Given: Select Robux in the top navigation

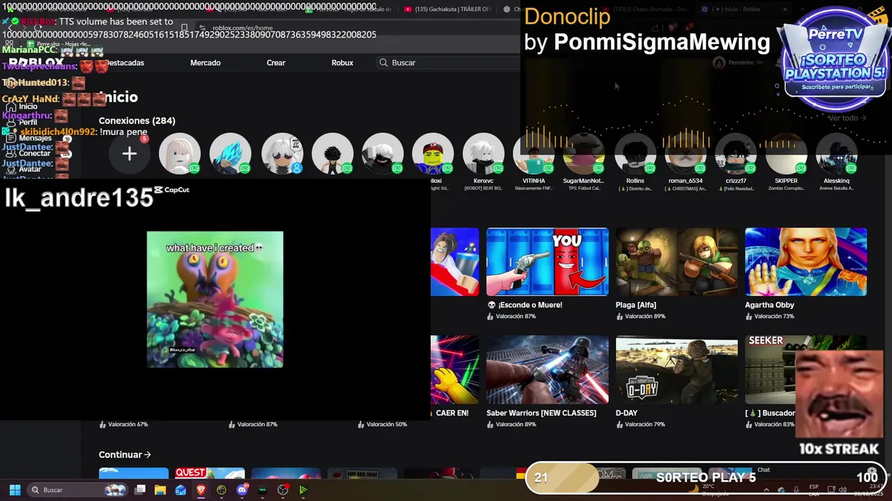Looking at the screenshot, I should 342,63.
